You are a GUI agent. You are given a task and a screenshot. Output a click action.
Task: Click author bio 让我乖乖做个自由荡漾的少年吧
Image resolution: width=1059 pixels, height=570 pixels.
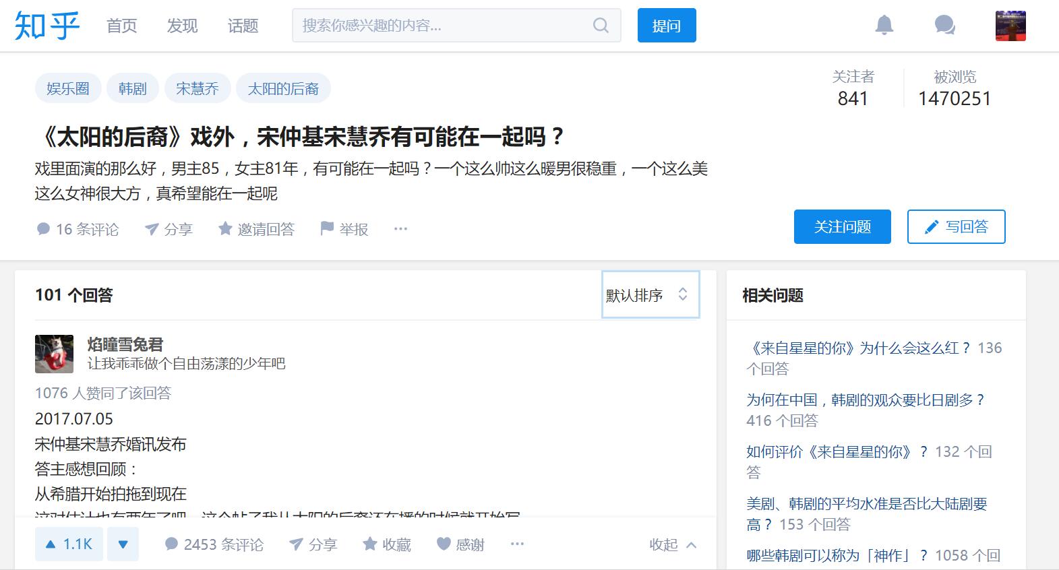tap(186, 364)
